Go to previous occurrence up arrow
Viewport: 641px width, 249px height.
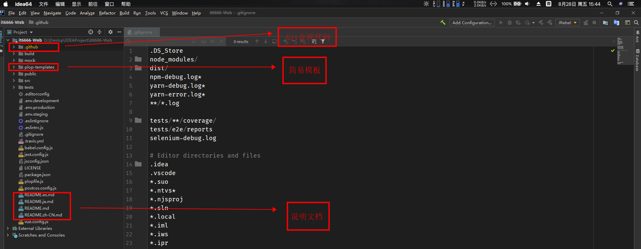click(x=257, y=41)
